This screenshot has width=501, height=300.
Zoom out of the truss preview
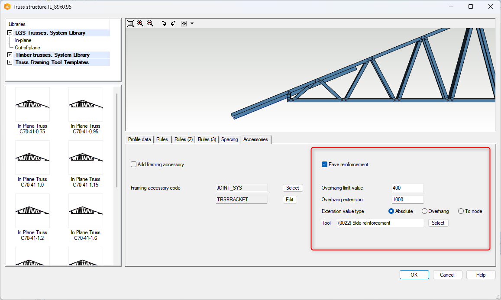(150, 23)
